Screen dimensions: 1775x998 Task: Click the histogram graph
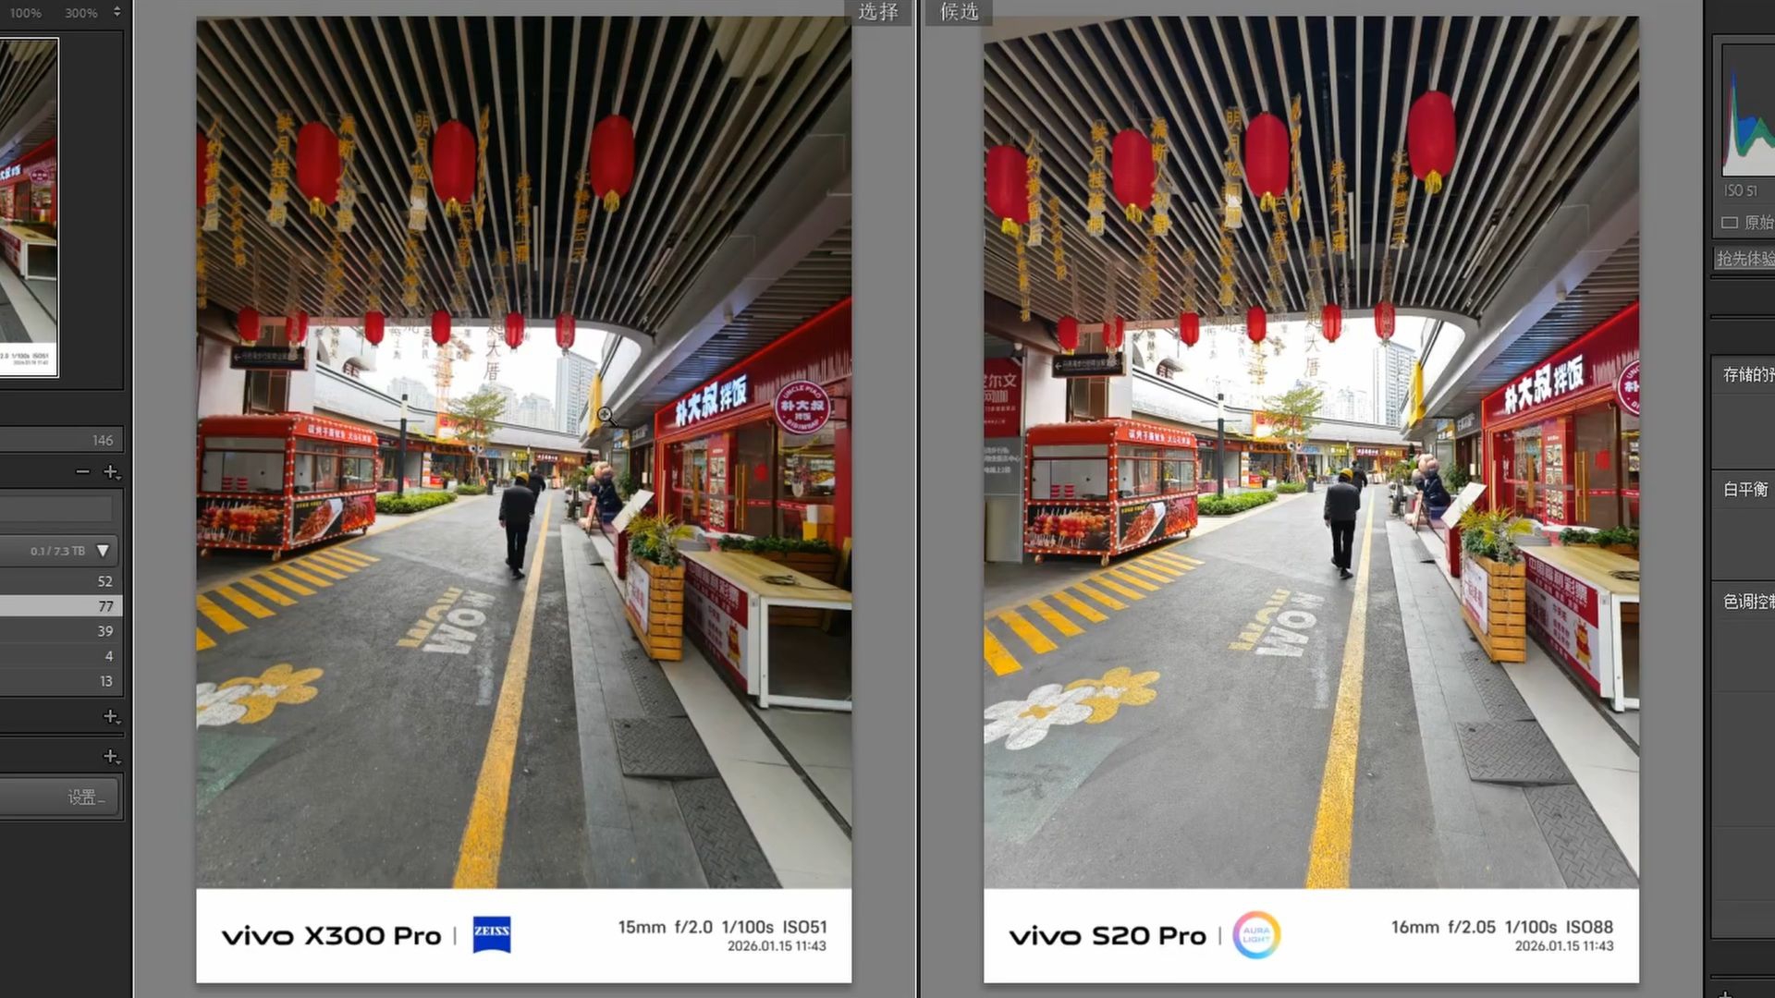click(1749, 111)
